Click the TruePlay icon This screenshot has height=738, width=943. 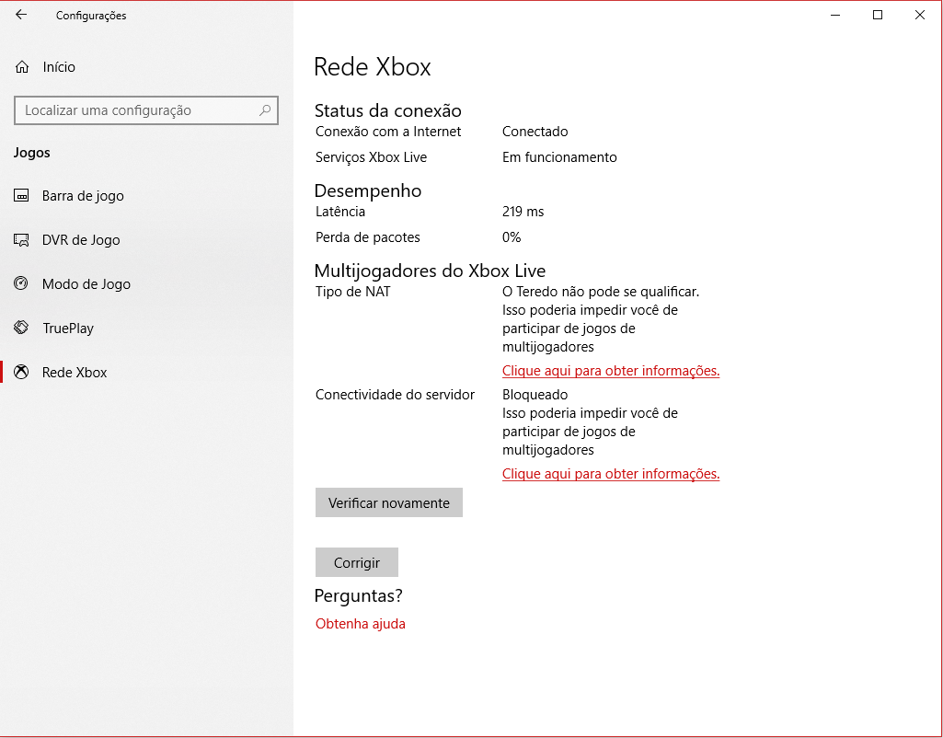[21, 328]
